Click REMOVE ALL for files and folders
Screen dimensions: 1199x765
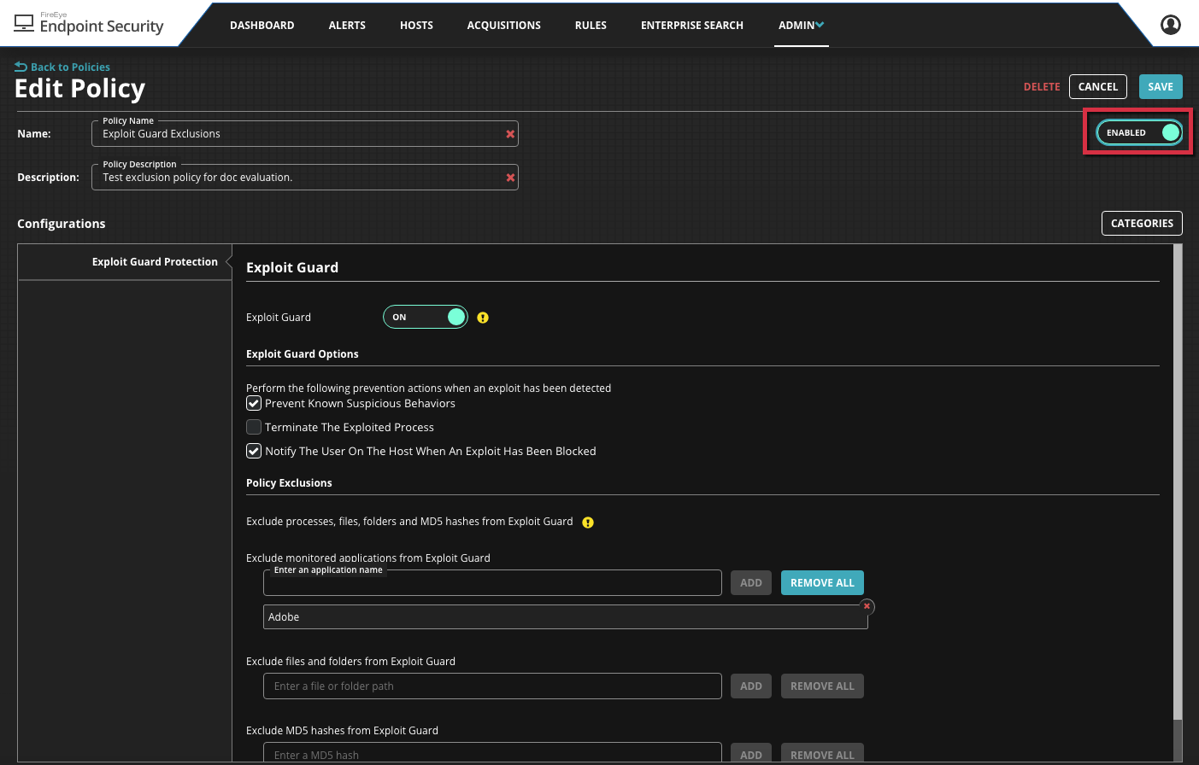point(822,686)
